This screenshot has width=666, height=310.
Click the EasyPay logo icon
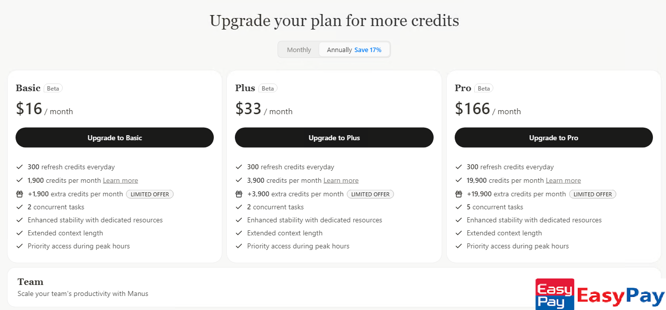(x=555, y=294)
